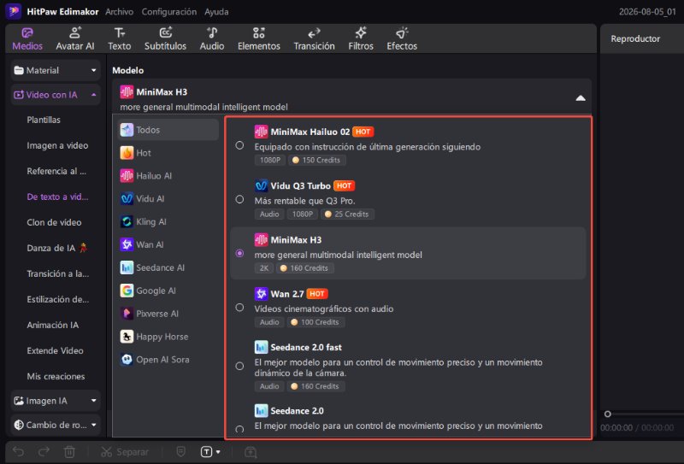Click '150 Credits' badge on Hailuo 02
This screenshot has height=464, width=684.
pos(317,160)
